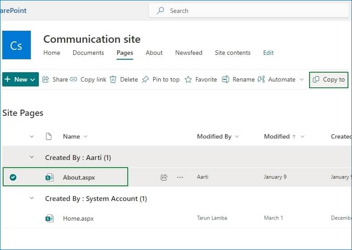Open the About.aspx file name
This screenshot has width=352, height=250.
click(x=79, y=177)
